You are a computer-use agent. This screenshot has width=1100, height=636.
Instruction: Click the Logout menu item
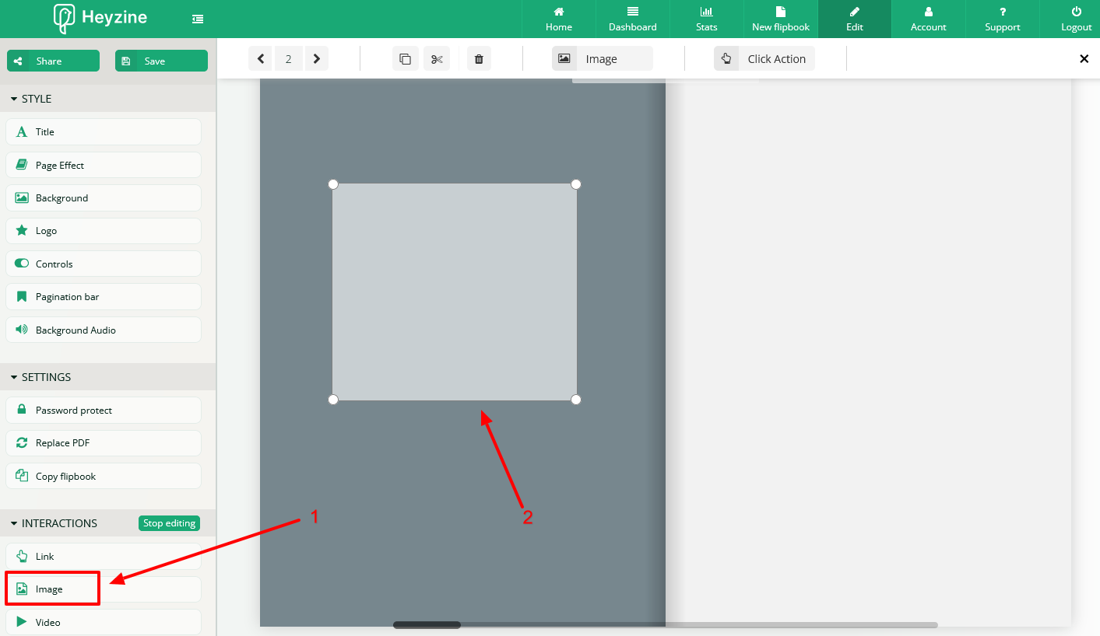pyautogui.click(x=1077, y=19)
